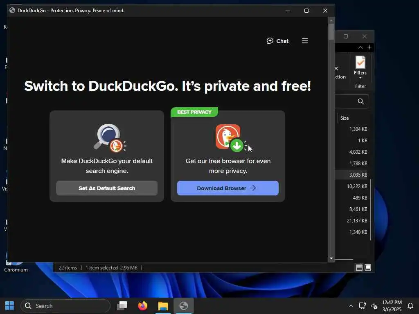The image size is (419, 314).
Task: Click the active browser globe taskbar icon
Action: pos(184,306)
